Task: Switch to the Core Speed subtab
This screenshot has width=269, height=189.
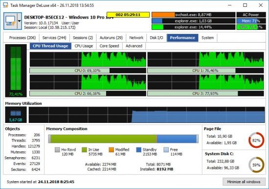Action: click(x=109, y=46)
